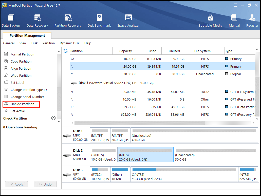Click the Undo button
Viewport: 261px width, 196px height.
pos(45,184)
